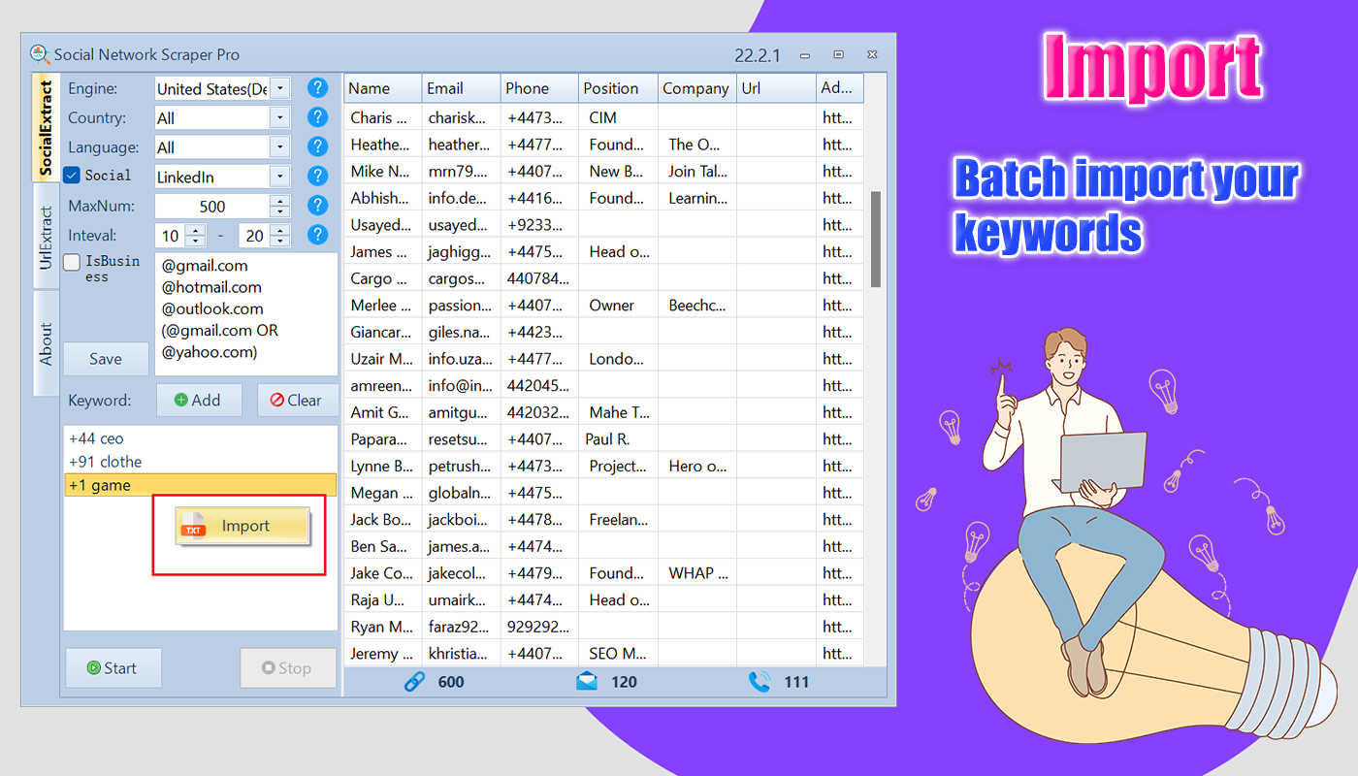Viewport: 1358px width, 776px height.
Task: Click the Import keywords icon
Action: coord(194,525)
